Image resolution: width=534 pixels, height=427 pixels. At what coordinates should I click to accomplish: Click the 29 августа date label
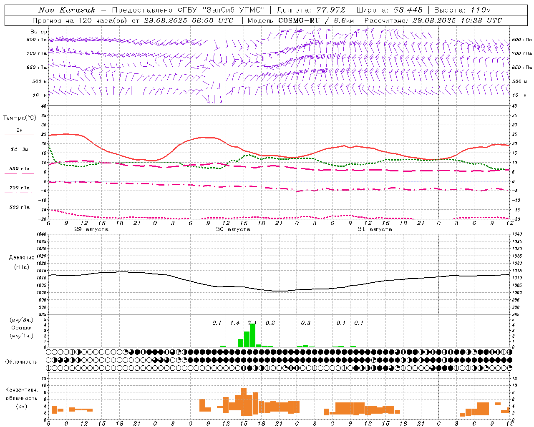click(91, 229)
